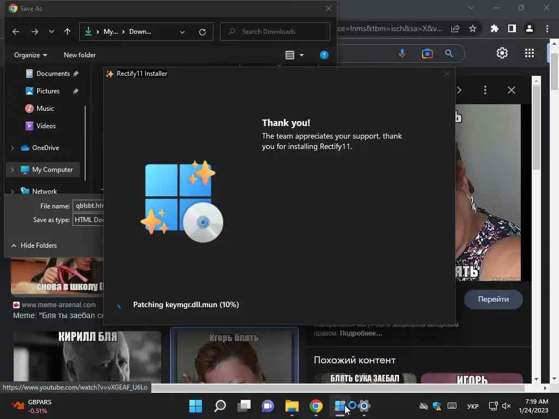Open the view options dropdown arrow
Viewport: 559px width, 419px height.
click(x=301, y=55)
